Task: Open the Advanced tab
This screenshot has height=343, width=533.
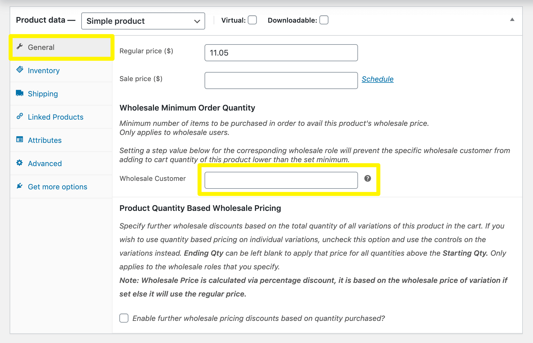Action: click(x=45, y=163)
